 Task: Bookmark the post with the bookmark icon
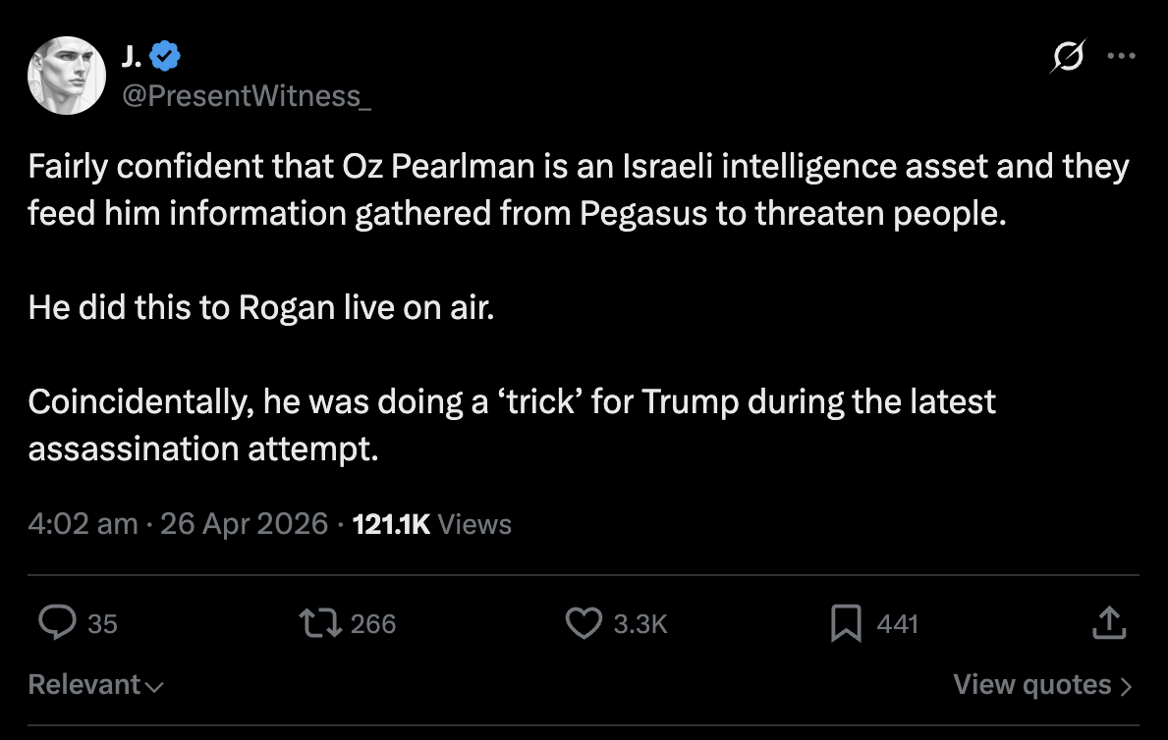(x=846, y=622)
